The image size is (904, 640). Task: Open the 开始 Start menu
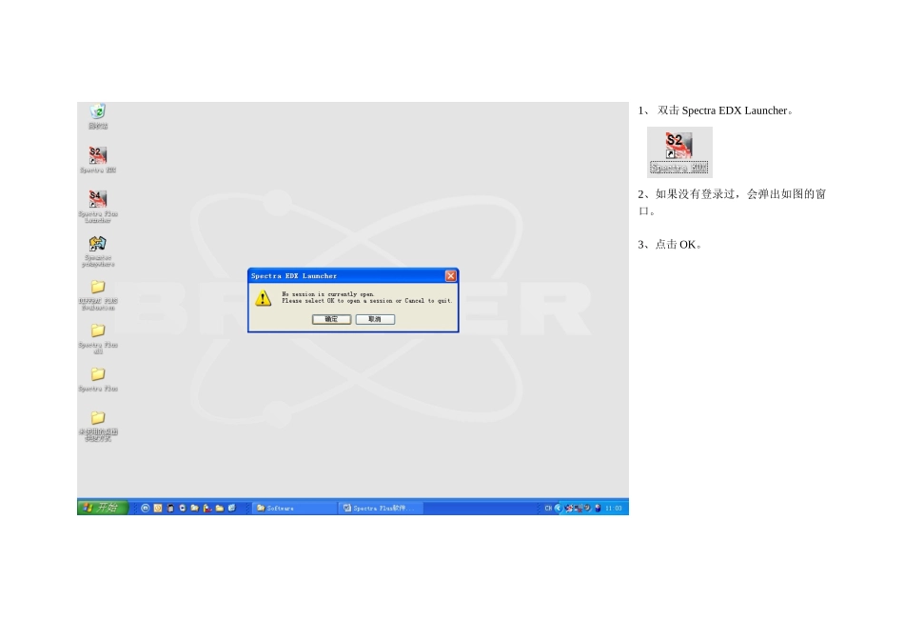pyautogui.click(x=103, y=508)
